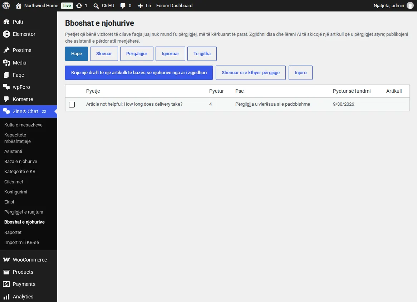
Task: Open the comments bubble icon in toolbar
Action: pyautogui.click(x=123, y=6)
